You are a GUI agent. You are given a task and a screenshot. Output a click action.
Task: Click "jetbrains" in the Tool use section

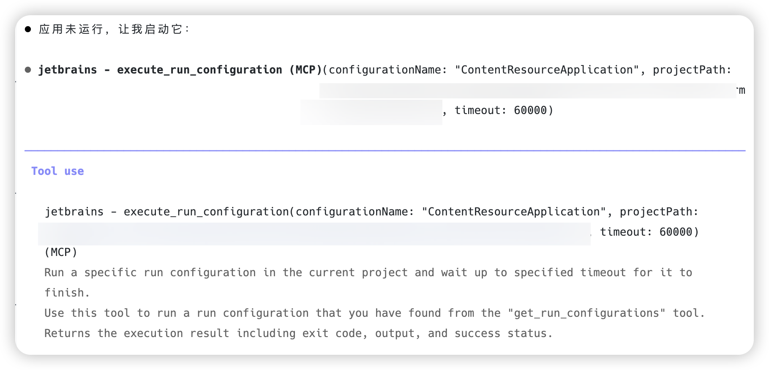pos(74,212)
